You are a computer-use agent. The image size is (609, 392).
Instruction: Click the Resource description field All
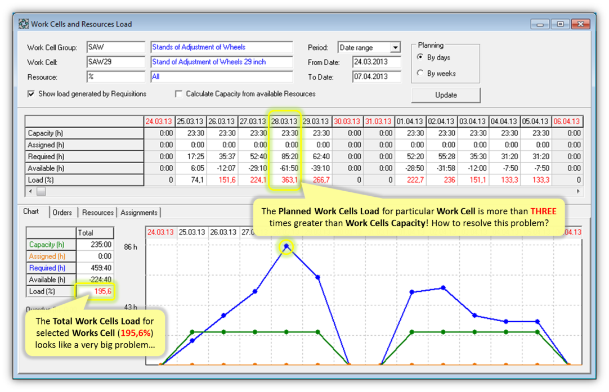click(x=222, y=77)
